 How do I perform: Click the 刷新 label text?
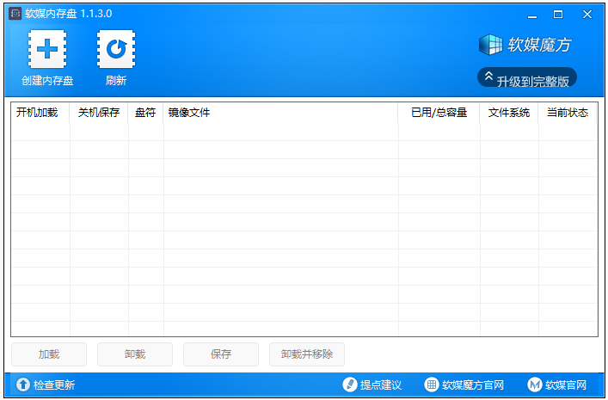pos(116,80)
